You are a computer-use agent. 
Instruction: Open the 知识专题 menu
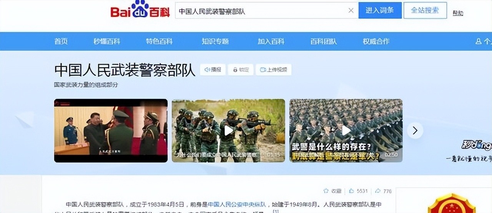(215, 41)
